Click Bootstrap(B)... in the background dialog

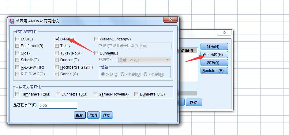point(214,70)
